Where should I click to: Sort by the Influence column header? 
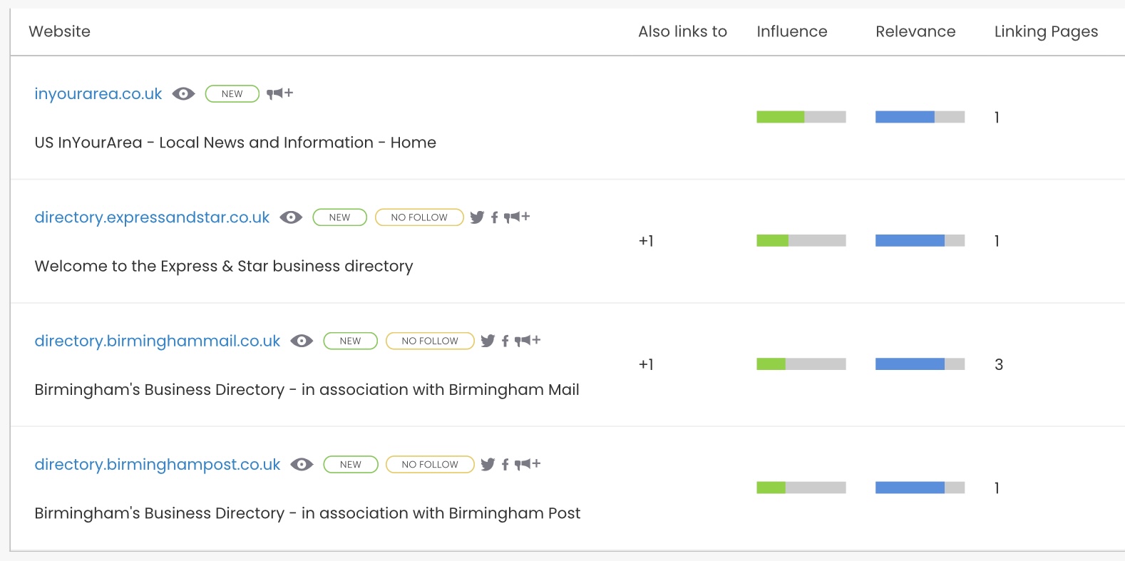click(792, 31)
